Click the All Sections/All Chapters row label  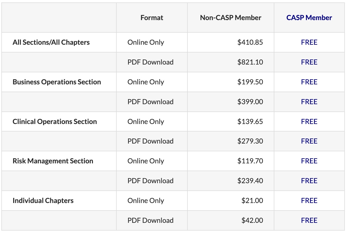pos(51,42)
